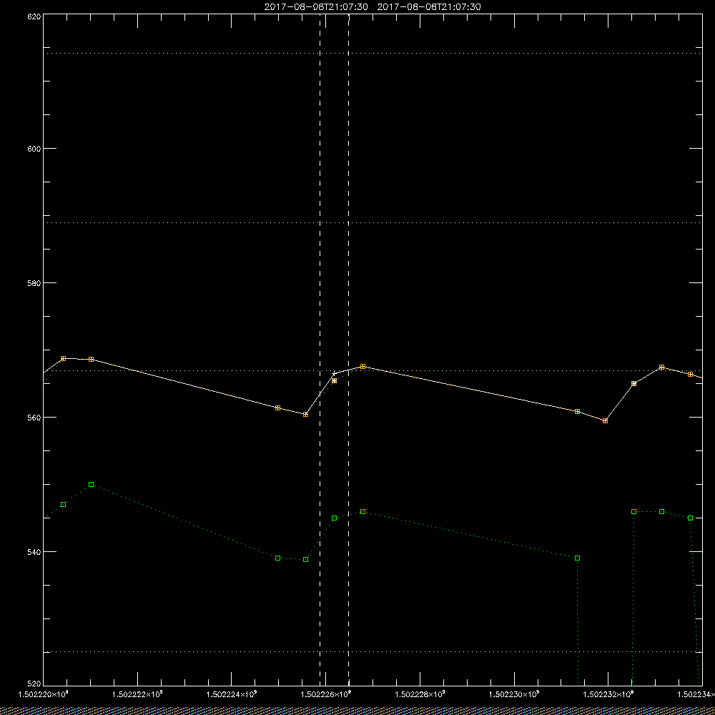The height and width of the screenshot is (715, 715).
Task: Select the dotted horizontal line near 525
Action: [x=373, y=651]
